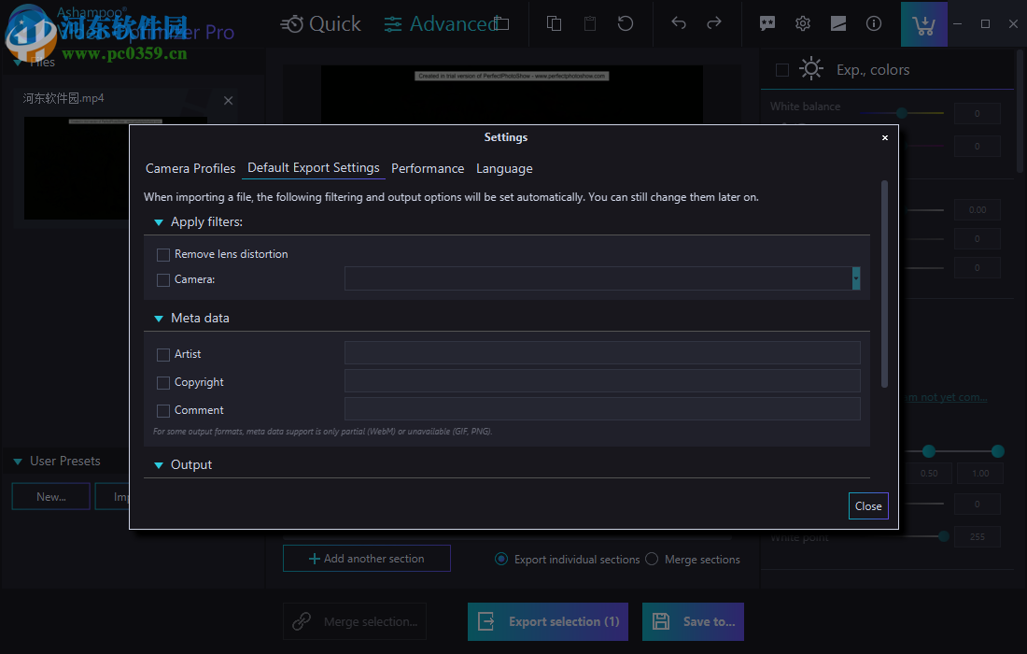Click inside the Copyright text field

602,382
